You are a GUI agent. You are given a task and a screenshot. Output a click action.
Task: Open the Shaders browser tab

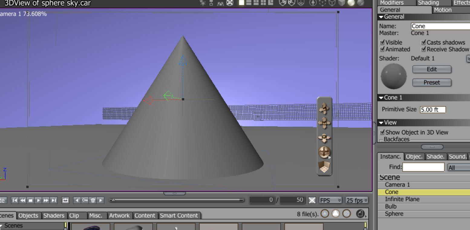54,215
